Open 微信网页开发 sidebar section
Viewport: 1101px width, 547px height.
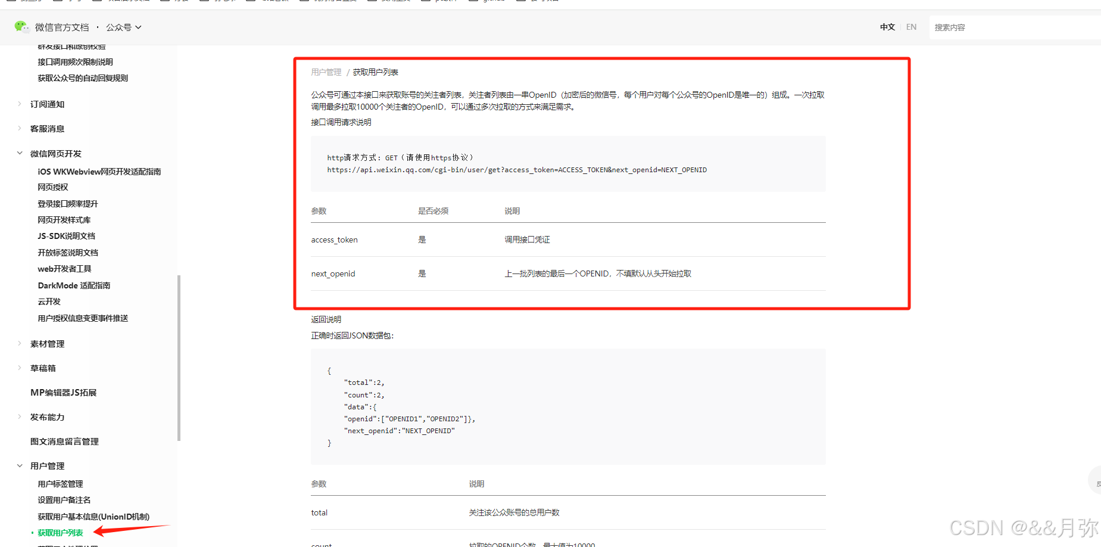tap(56, 154)
